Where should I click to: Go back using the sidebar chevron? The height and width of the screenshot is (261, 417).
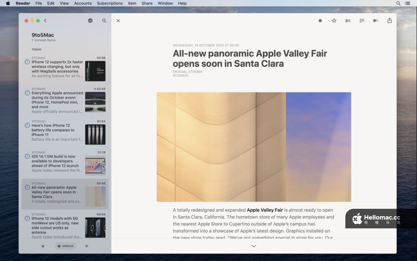pos(45,21)
